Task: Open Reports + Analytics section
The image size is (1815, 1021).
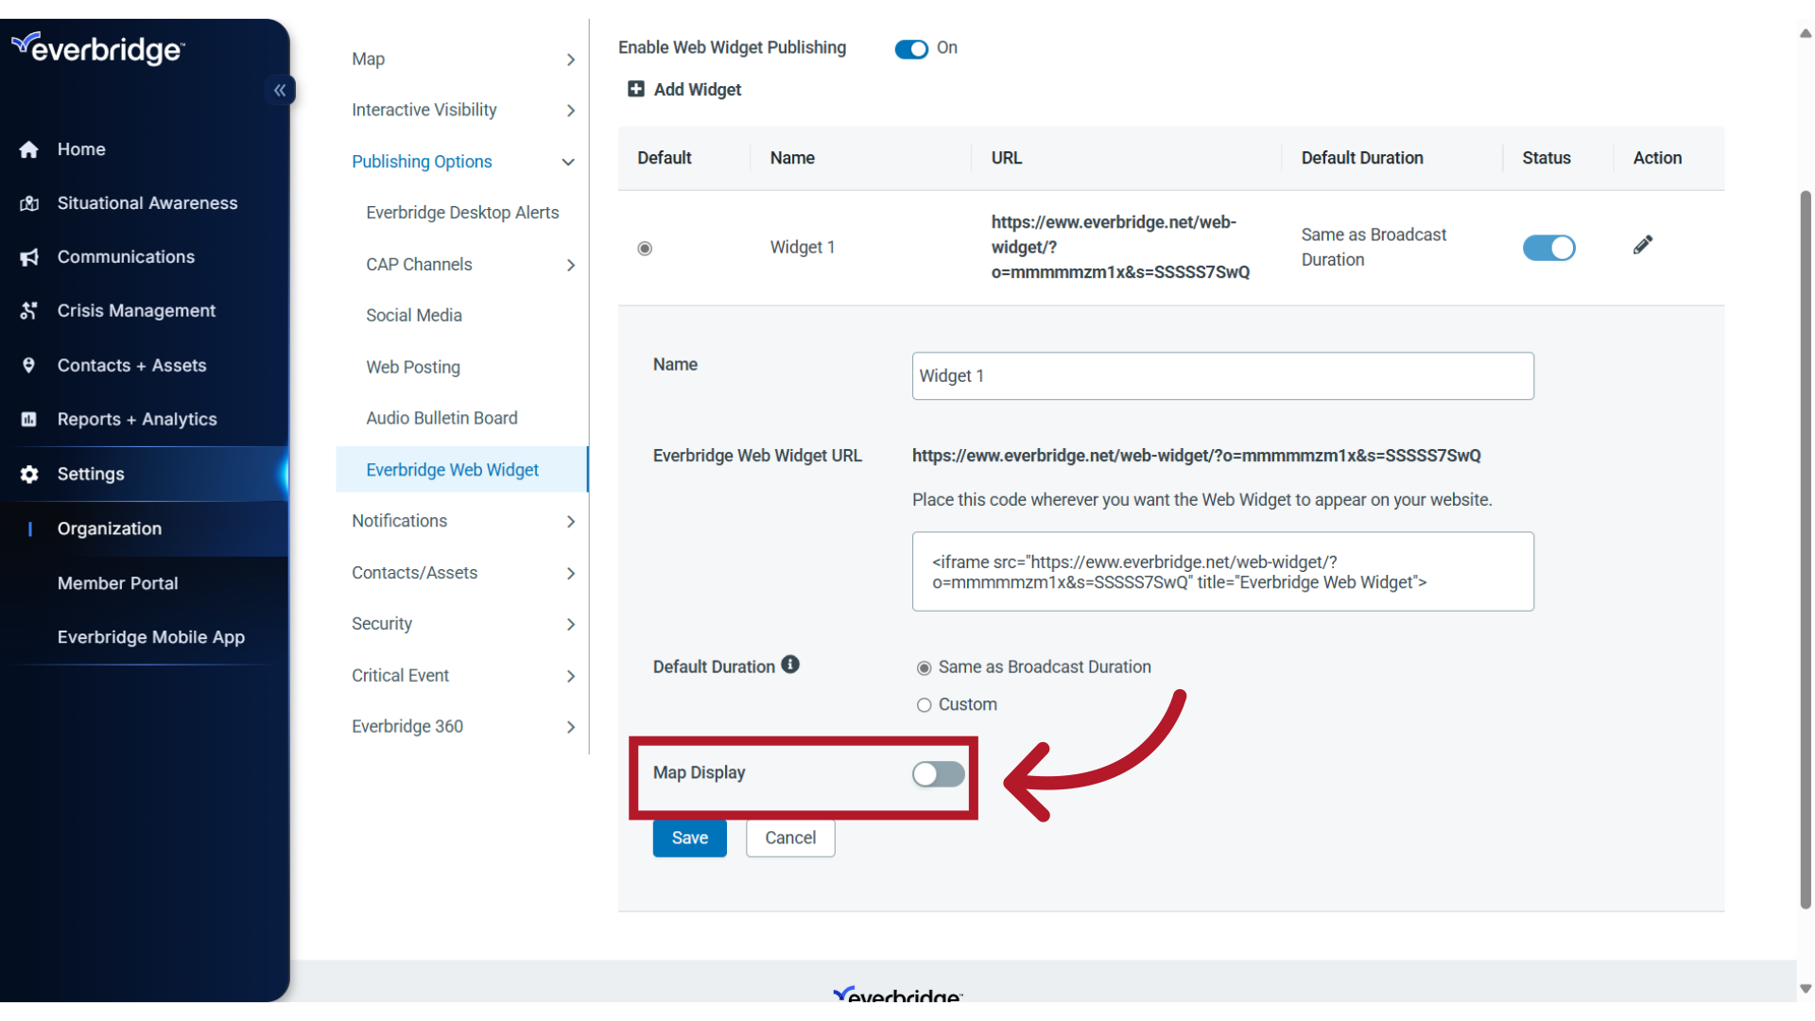Action: [x=137, y=419]
